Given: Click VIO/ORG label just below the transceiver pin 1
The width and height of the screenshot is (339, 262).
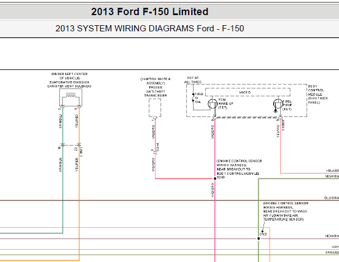Looking at the screenshot, I should click(153, 132).
